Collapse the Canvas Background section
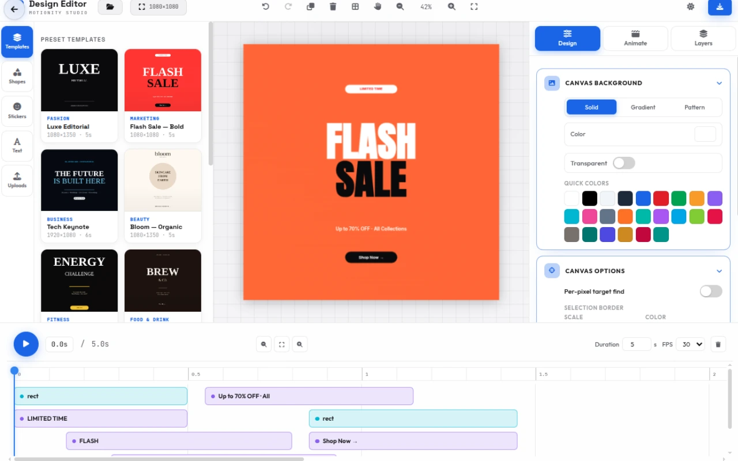The width and height of the screenshot is (738, 461). (719, 83)
